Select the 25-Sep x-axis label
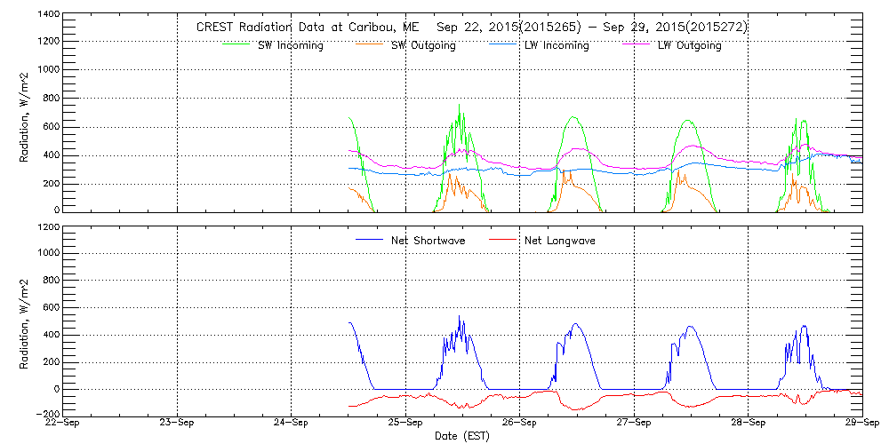Screen dimensions: 889x444 405,424
